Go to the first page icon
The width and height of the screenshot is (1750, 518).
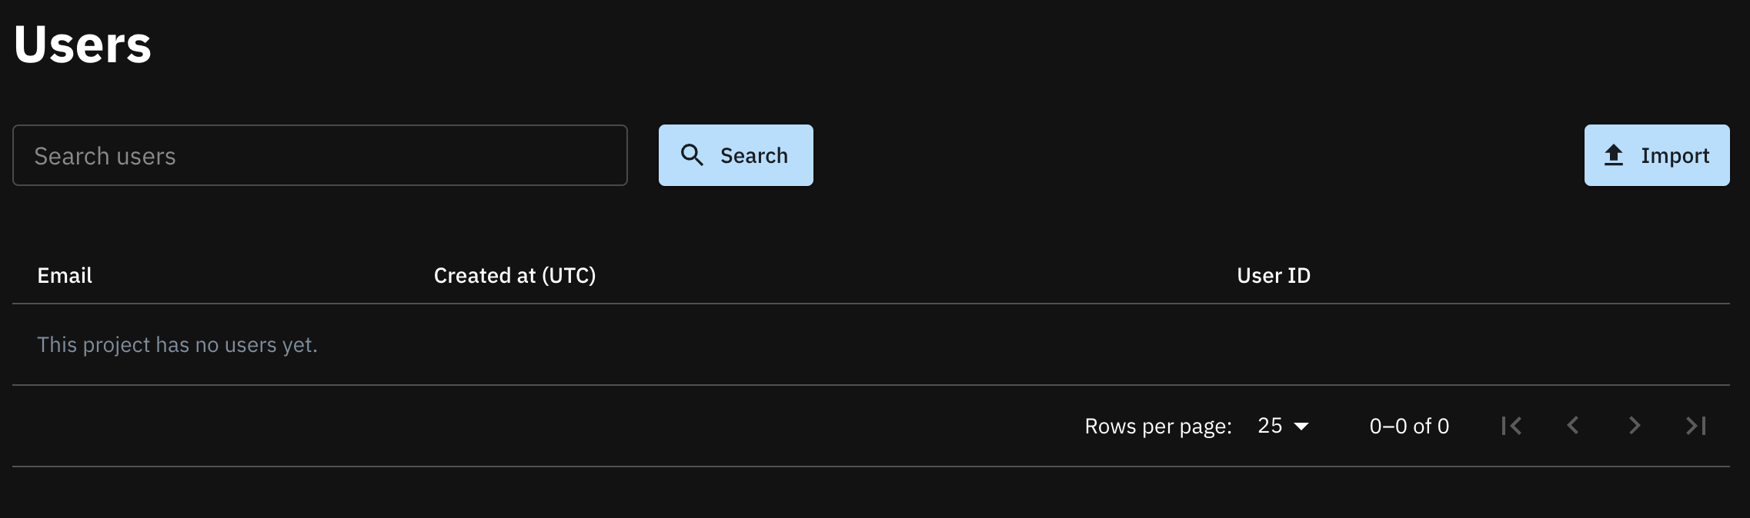[1511, 426]
